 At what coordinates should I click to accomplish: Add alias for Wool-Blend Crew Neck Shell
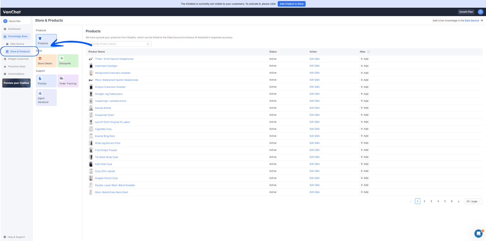[x=365, y=192]
